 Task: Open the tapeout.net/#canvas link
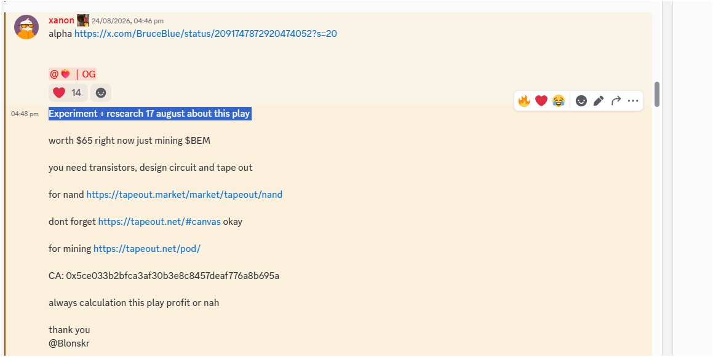point(159,222)
